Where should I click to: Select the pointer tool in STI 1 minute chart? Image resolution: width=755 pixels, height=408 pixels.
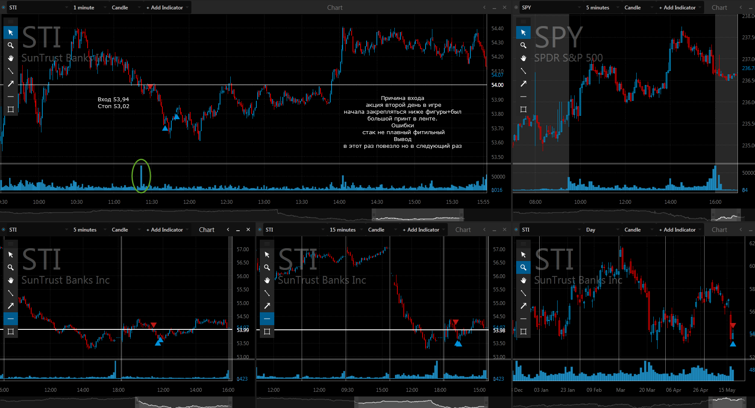11,32
